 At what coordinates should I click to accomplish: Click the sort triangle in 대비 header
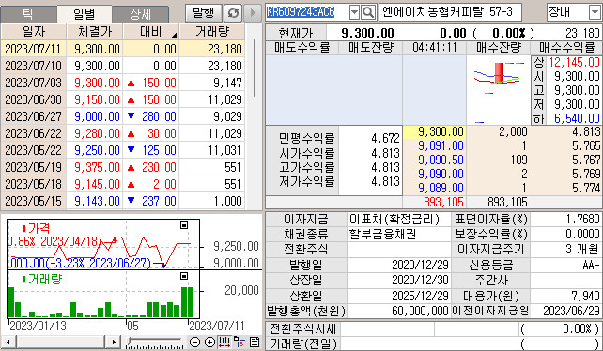coord(174,35)
